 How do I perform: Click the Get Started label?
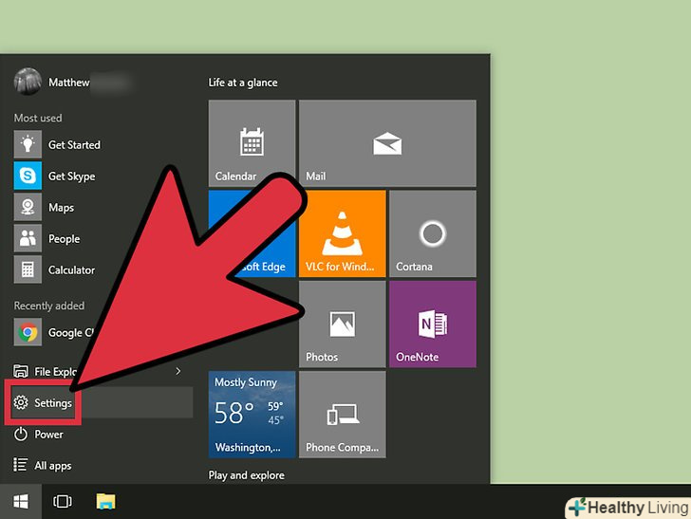tap(74, 145)
